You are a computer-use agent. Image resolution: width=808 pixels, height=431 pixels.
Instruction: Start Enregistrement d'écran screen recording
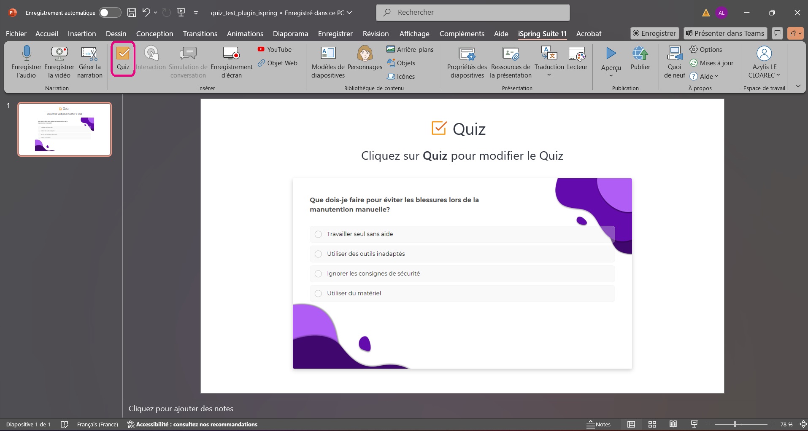click(x=231, y=54)
